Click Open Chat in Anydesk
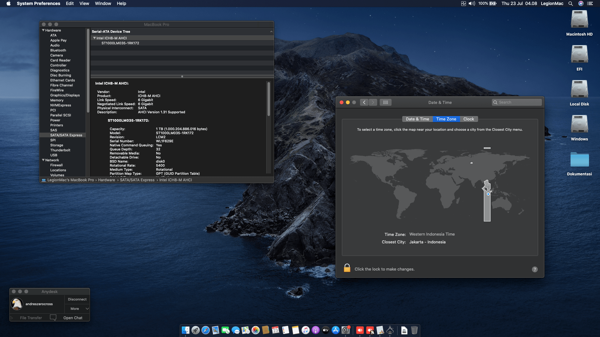The width and height of the screenshot is (600, 337). [73, 318]
